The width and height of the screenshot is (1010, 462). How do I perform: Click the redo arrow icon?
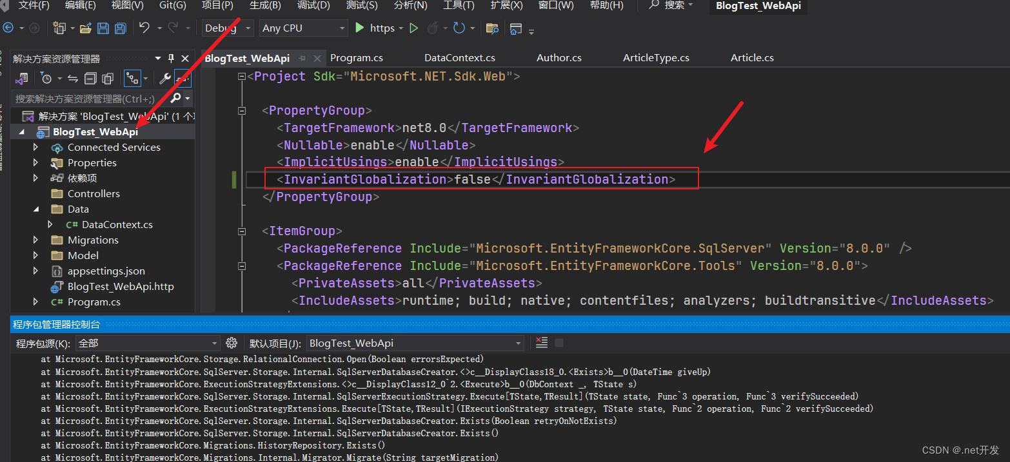click(x=173, y=28)
